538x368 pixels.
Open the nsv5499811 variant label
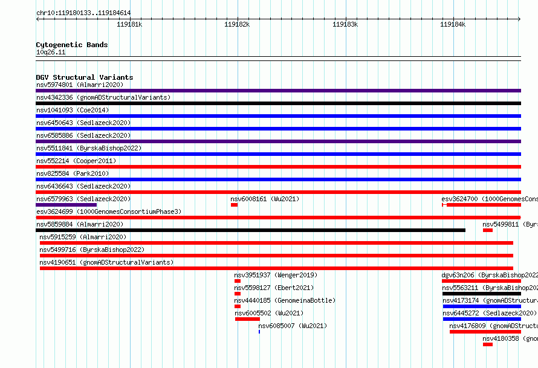tap(510, 224)
